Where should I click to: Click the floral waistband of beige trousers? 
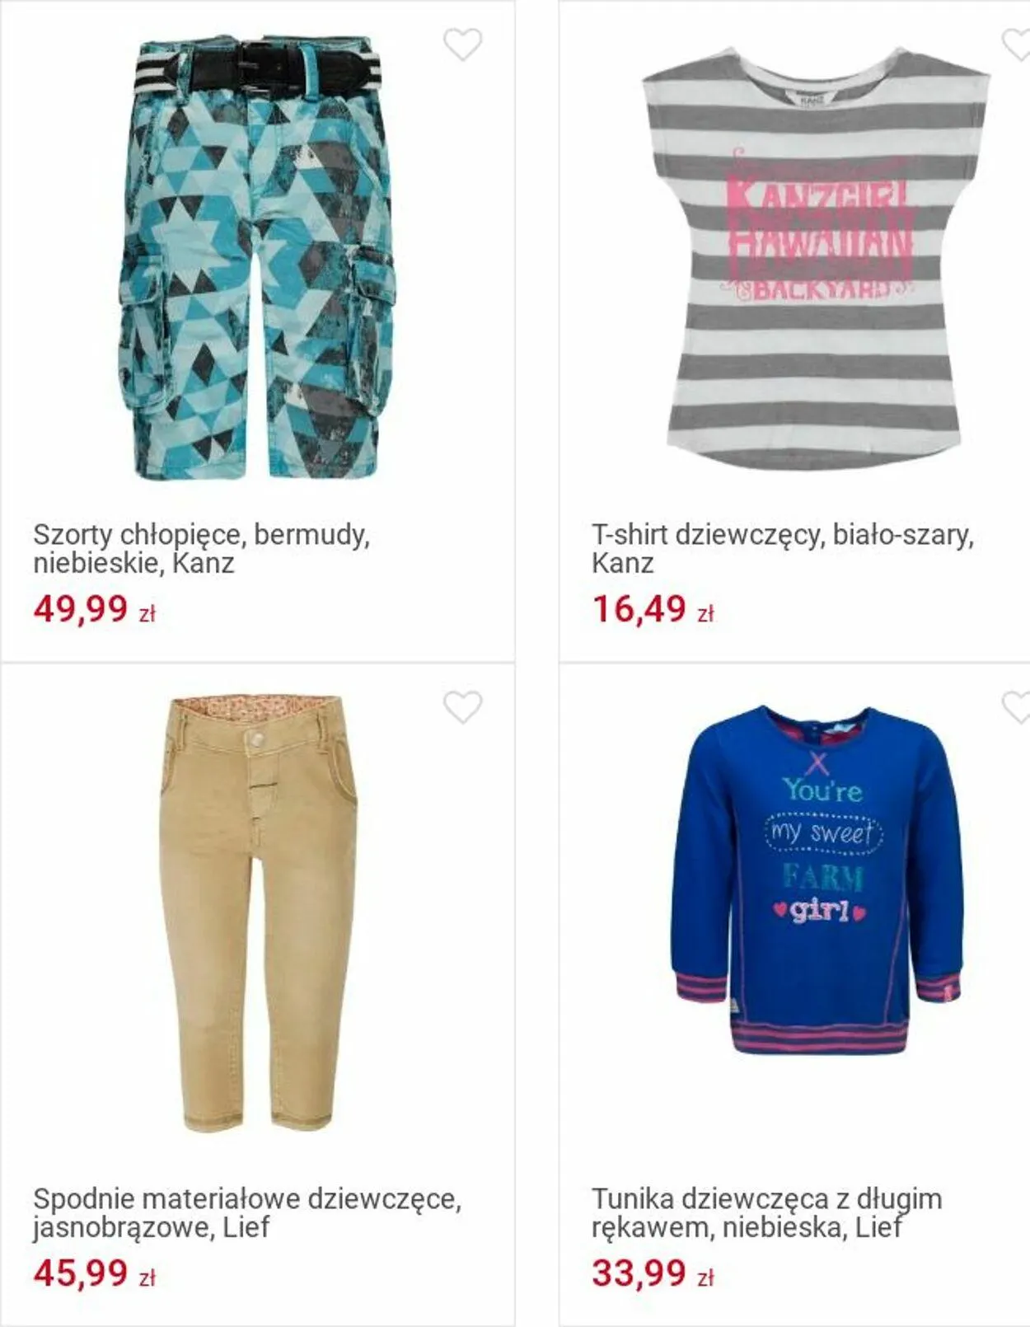pos(257,706)
